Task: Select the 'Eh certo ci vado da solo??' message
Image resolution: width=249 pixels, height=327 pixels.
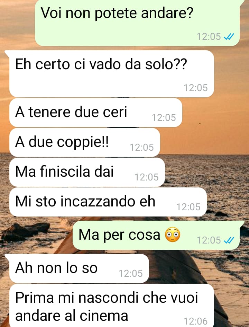Action: pos(112,74)
